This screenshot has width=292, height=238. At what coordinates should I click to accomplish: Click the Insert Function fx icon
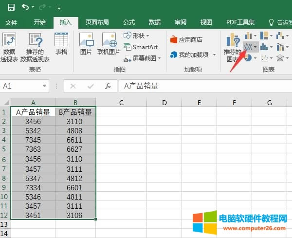(x=108, y=86)
